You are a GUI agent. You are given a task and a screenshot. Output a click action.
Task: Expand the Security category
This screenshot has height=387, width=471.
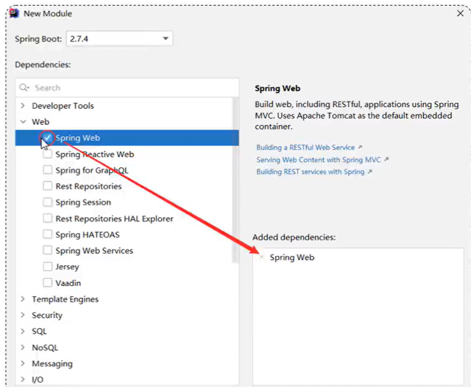(x=23, y=315)
